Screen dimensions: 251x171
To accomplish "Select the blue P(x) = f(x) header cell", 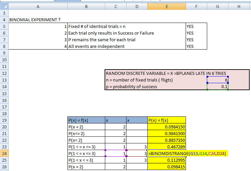I will pos(86,120).
